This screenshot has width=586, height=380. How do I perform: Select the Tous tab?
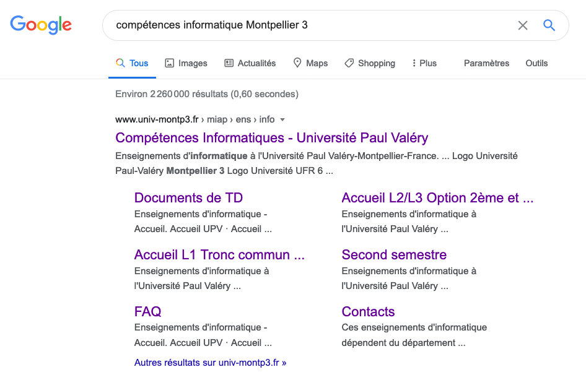[132, 63]
